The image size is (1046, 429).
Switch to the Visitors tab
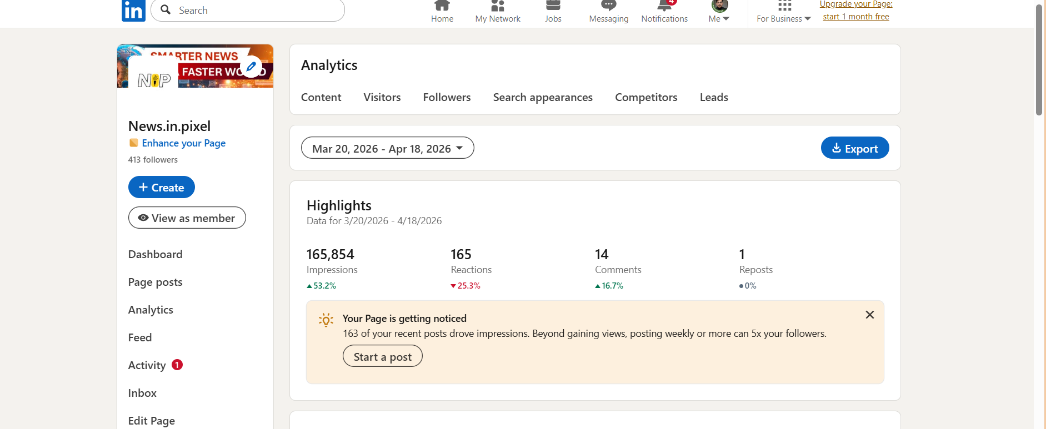(382, 97)
